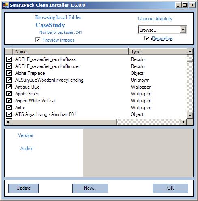Click the list's scroll down arrow

click(190, 116)
